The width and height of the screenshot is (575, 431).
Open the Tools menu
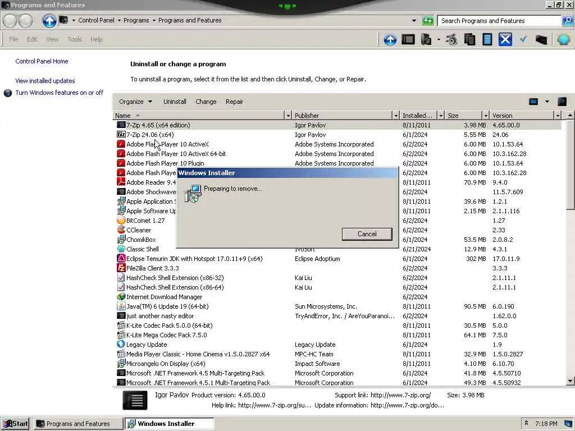tap(75, 39)
